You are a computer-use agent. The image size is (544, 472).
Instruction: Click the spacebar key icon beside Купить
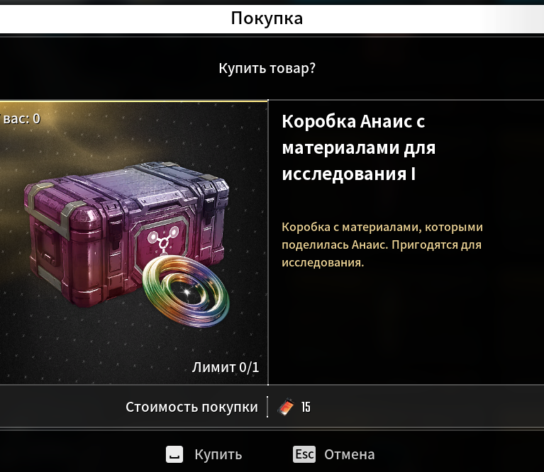[x=174, y=454]
